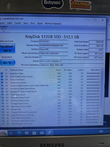This screenshot has height=147, width=110.
Task: Click the Nº Vezes Ligado value 603 vezes
Action: pos(97,54)
